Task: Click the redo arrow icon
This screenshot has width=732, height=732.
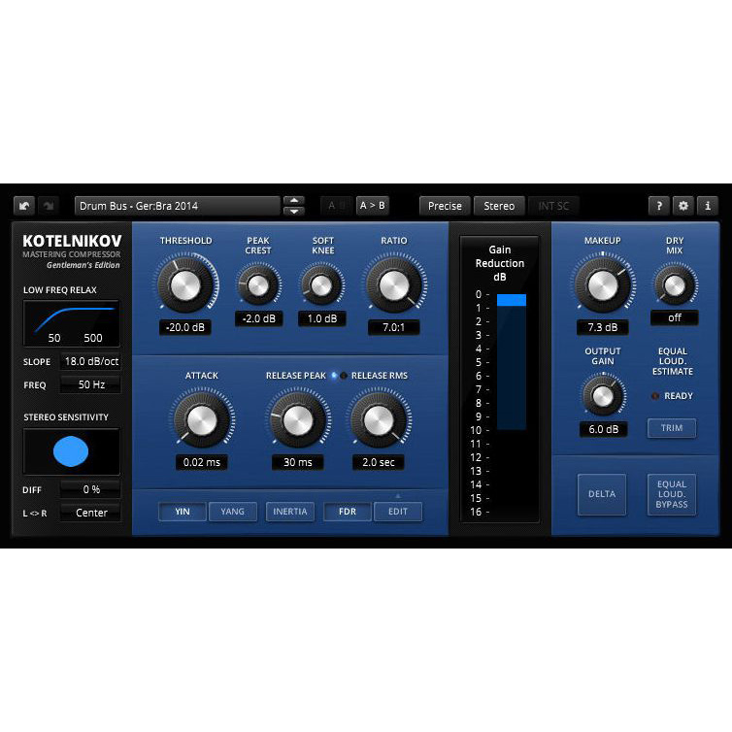Action: point(49,206)
